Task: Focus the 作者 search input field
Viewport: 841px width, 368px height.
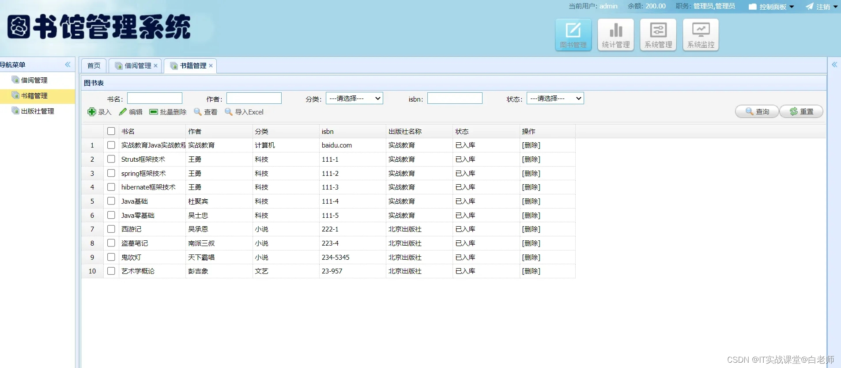Action: click(x=254, y=98)
